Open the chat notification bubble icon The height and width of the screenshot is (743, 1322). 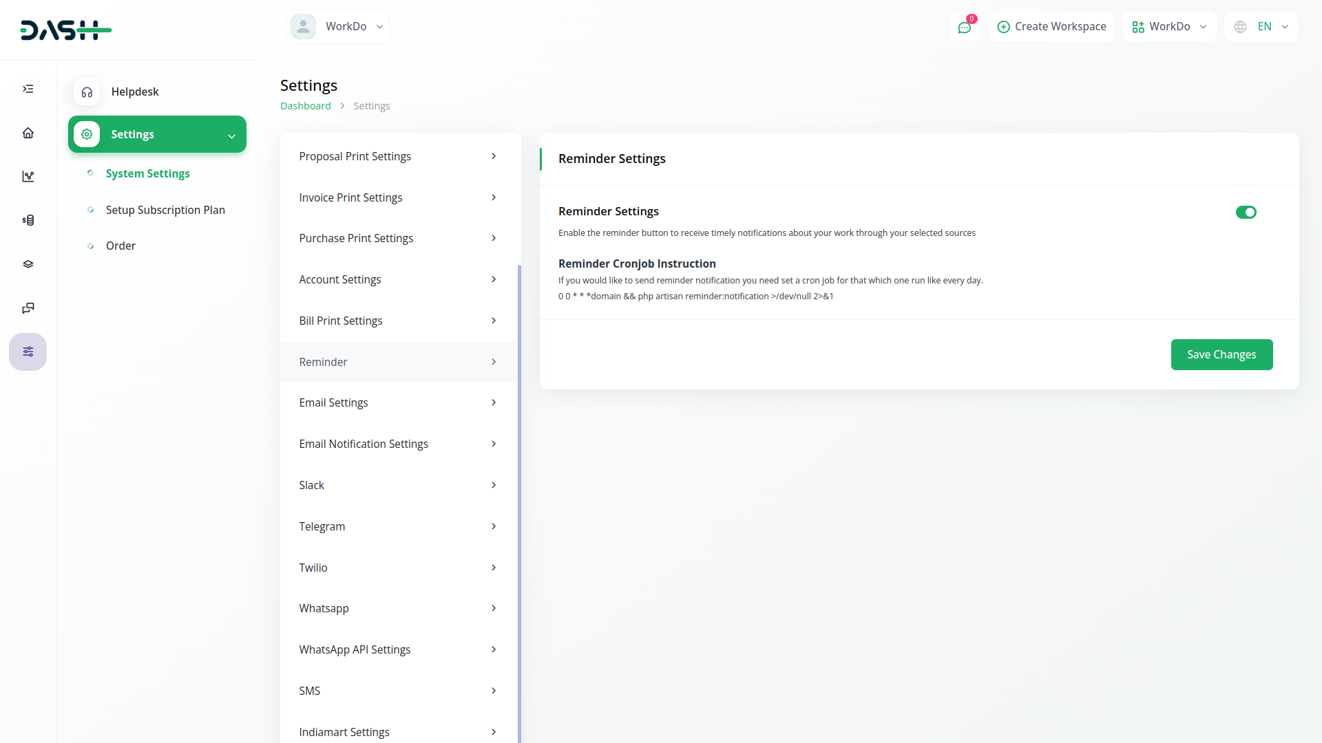pyautogui.click(x=964, y=27)
